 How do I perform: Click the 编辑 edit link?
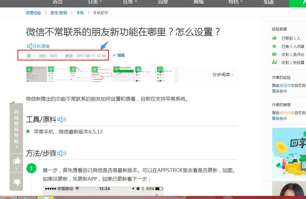click(121, 55)
